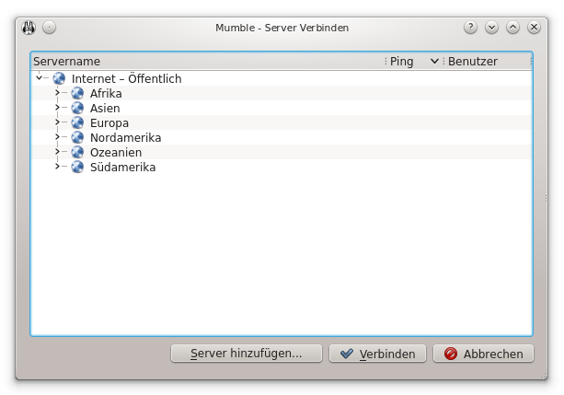Collapse the Internet – Öffentlich group
Screen dimensions: 564x395
pos(39,78)
